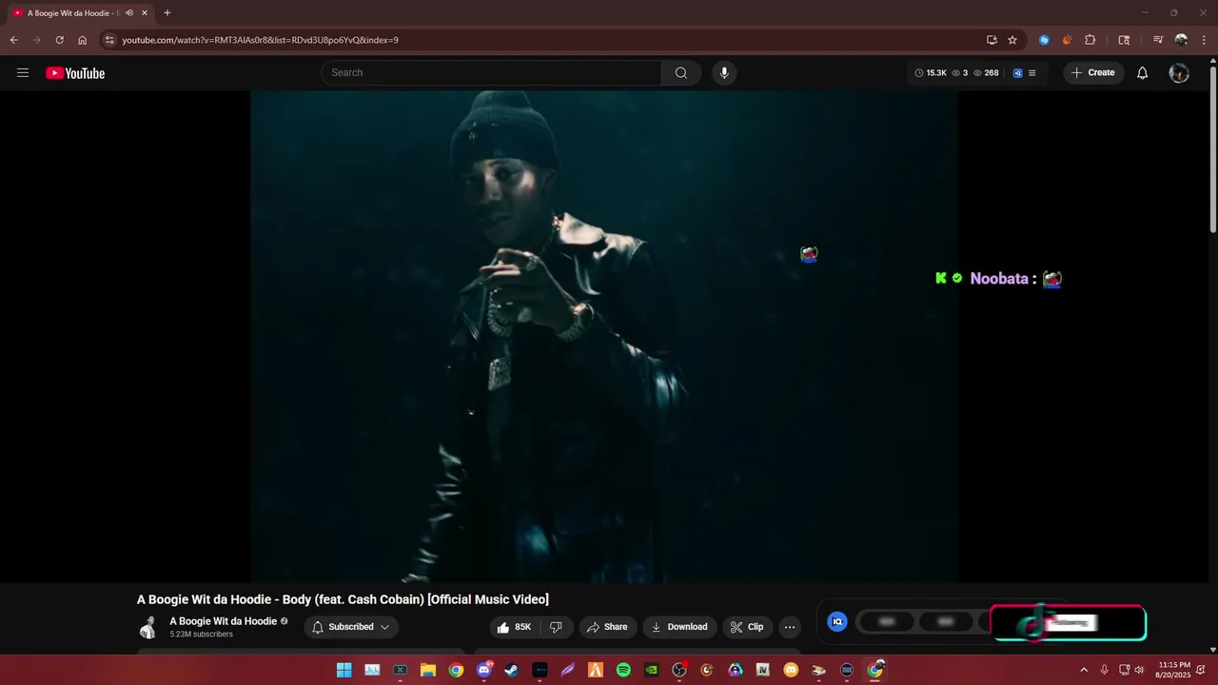This screenshot has width=1218, height=685.
Task: Open Steam from the taskbar
Action: pyautogui.click(x=512, y=670)
